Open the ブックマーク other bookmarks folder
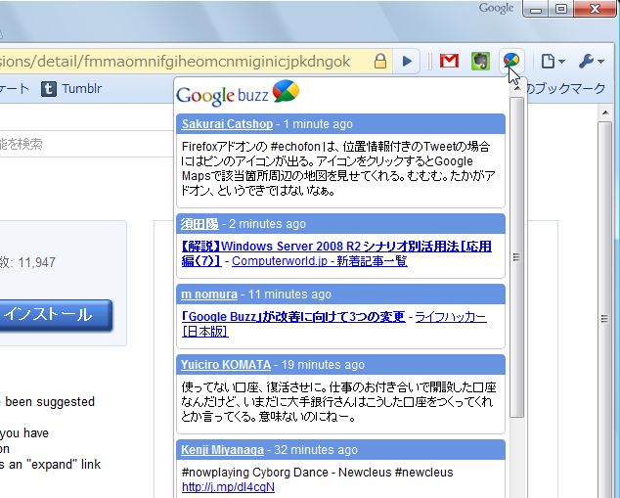The image size is (620, 498). coord(565,89)
